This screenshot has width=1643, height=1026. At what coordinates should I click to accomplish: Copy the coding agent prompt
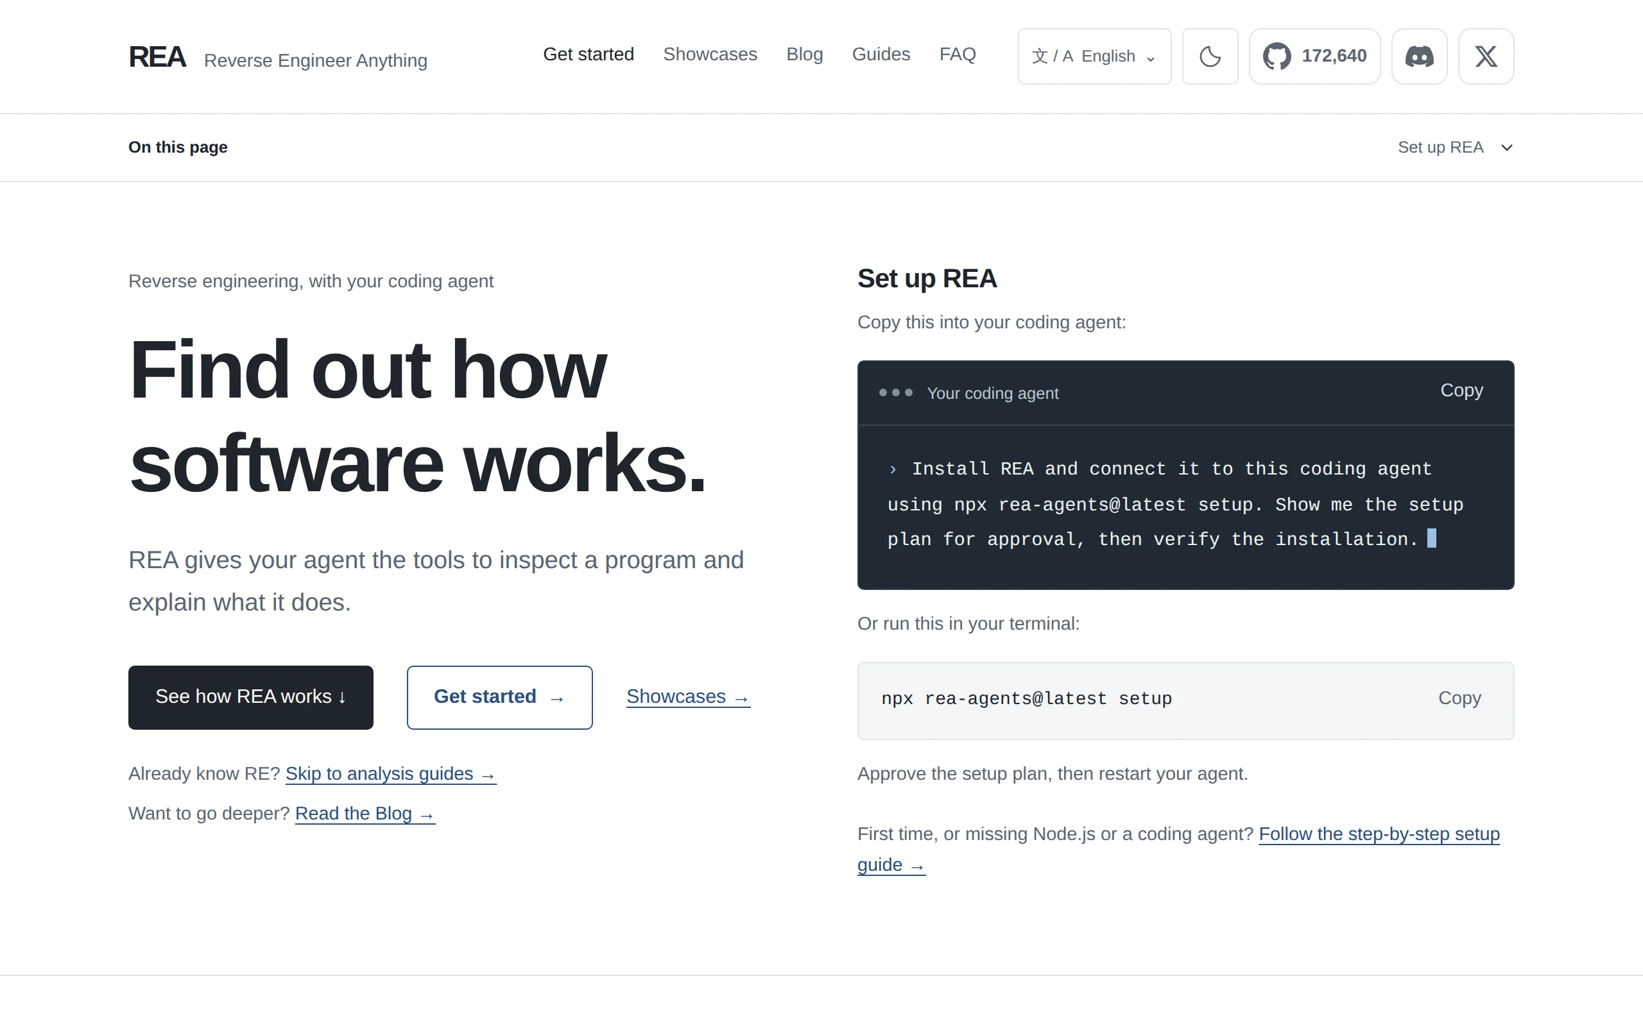coord(1461,390)
